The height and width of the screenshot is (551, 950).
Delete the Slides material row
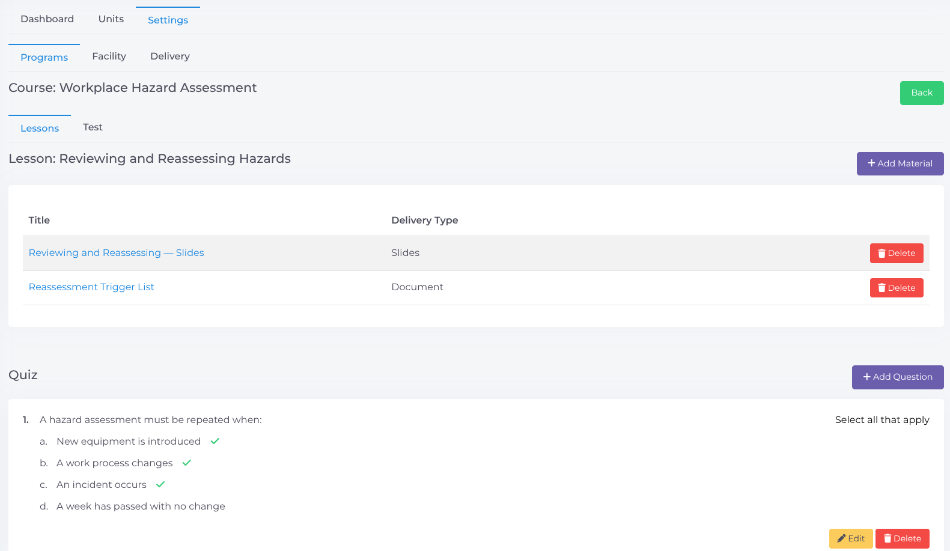pyautogui.click(x=897, y=254)
